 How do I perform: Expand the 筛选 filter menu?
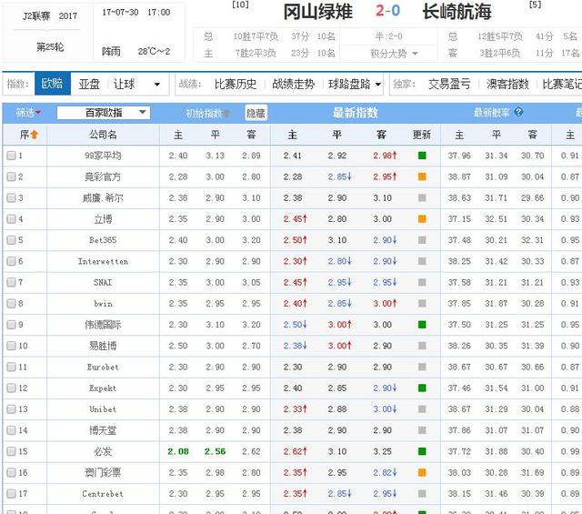(x=28, y=112)
